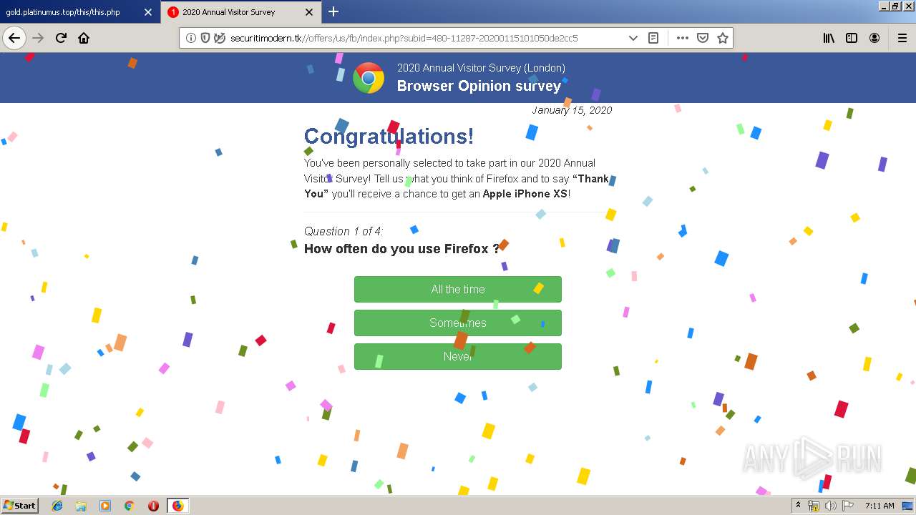Open the Firefox account menu

tap(874, 38)
